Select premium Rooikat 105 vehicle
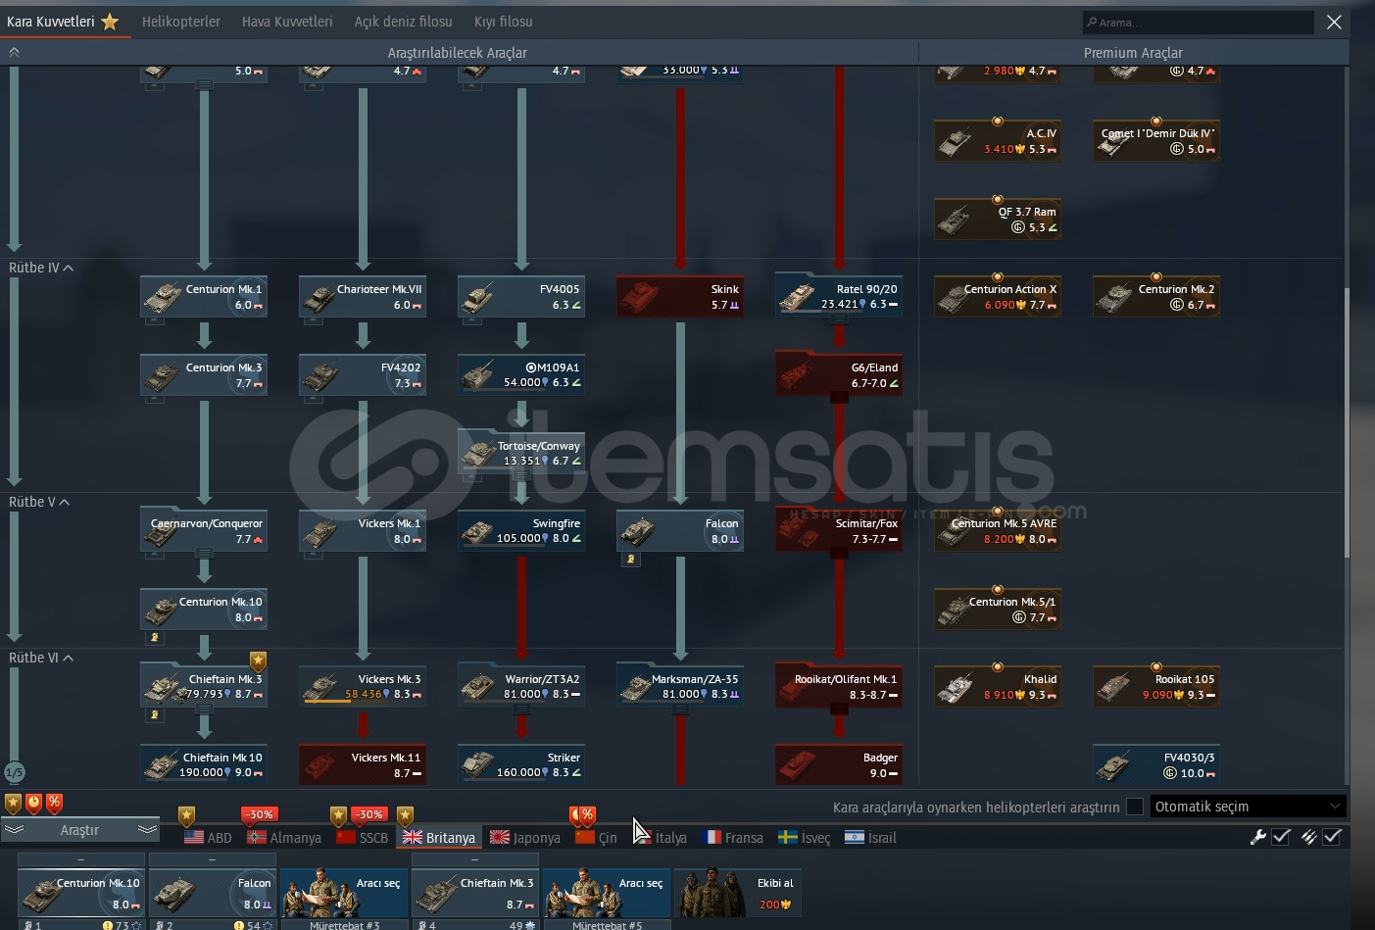The width and height of the screenshot is (1375, 930). pyautogui.click(x=1156, y=686)
